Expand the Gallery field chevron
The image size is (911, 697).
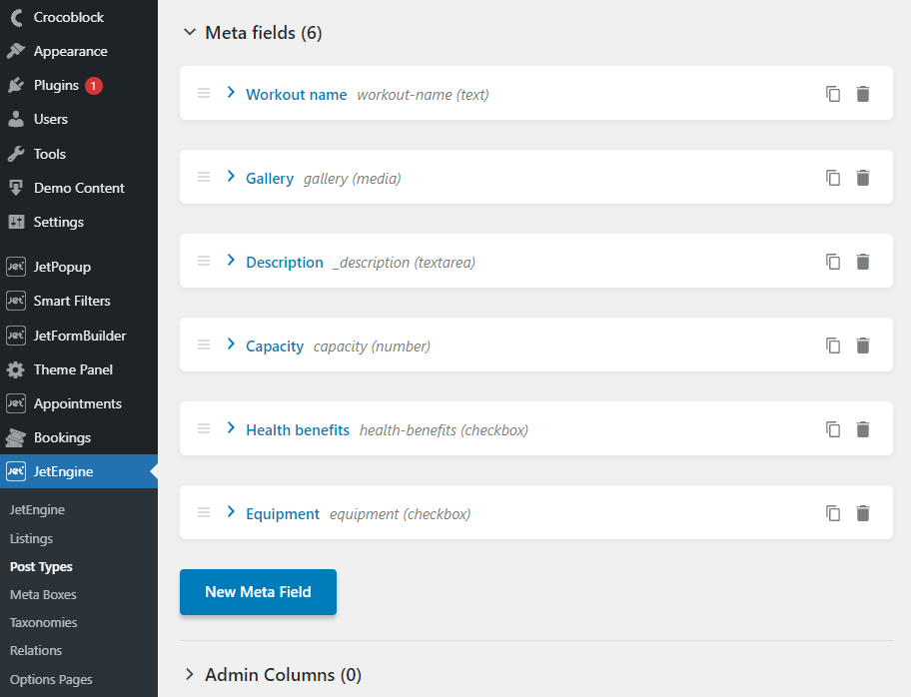[x=231, y=176]
